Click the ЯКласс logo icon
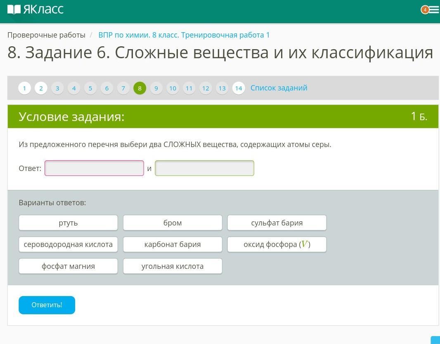This screenshot has height=344, width=440. pos(14,9)
